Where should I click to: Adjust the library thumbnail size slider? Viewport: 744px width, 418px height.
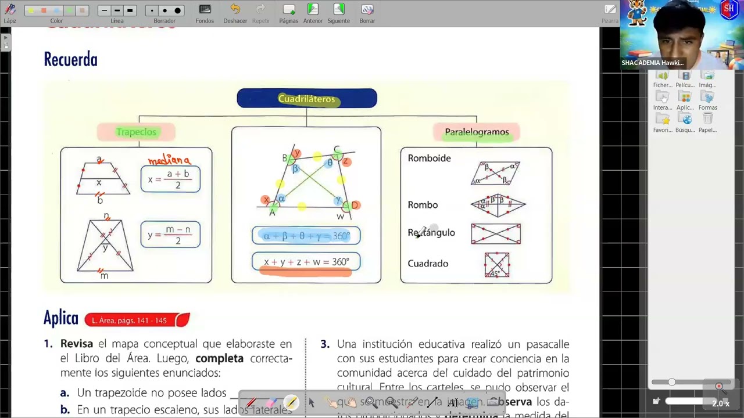(672, 382)
